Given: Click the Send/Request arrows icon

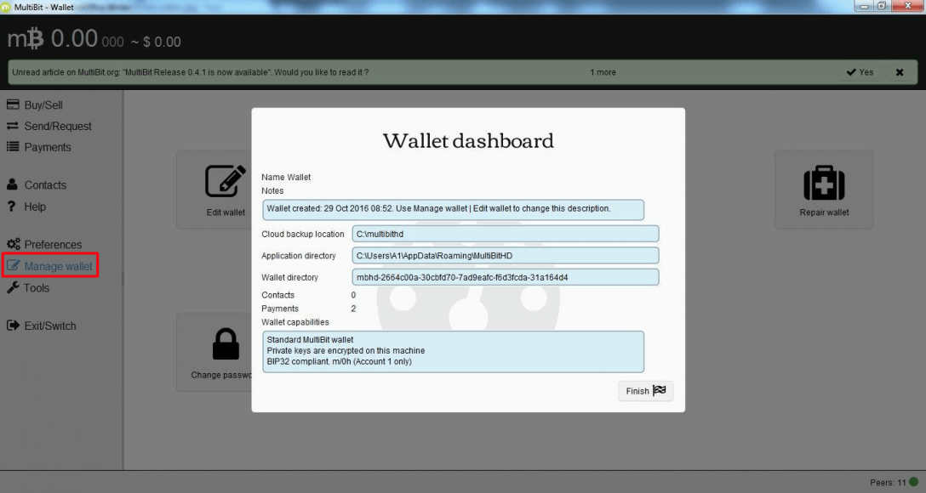Looking at the screenshot, I should pos(12,126).
